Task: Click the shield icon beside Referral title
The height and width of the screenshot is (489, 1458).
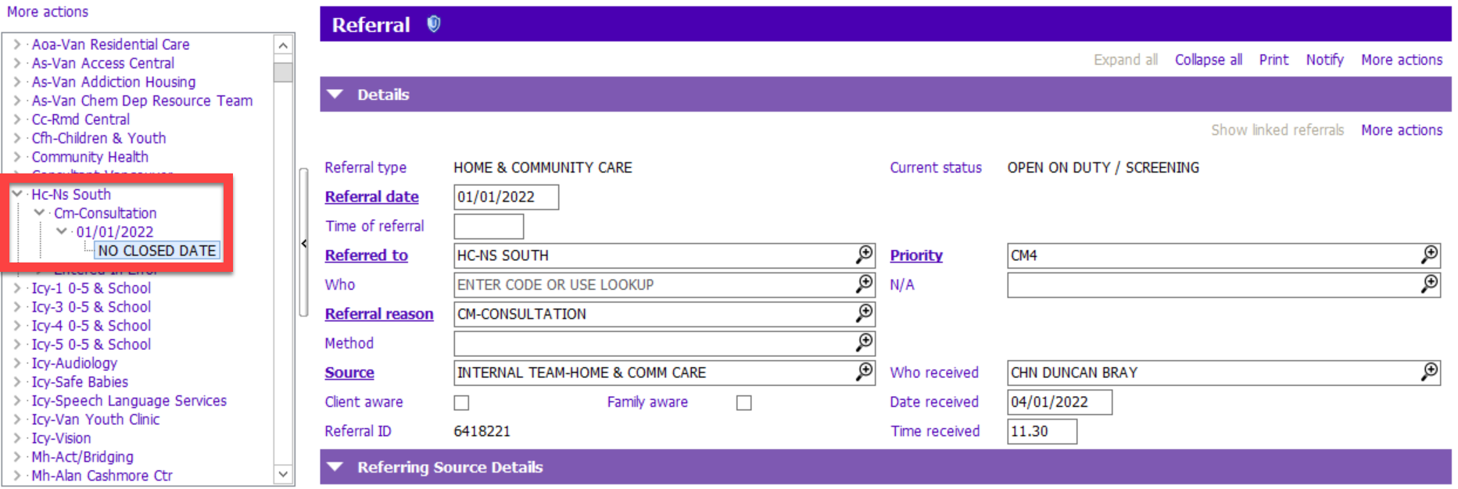Action: point(435,24)
